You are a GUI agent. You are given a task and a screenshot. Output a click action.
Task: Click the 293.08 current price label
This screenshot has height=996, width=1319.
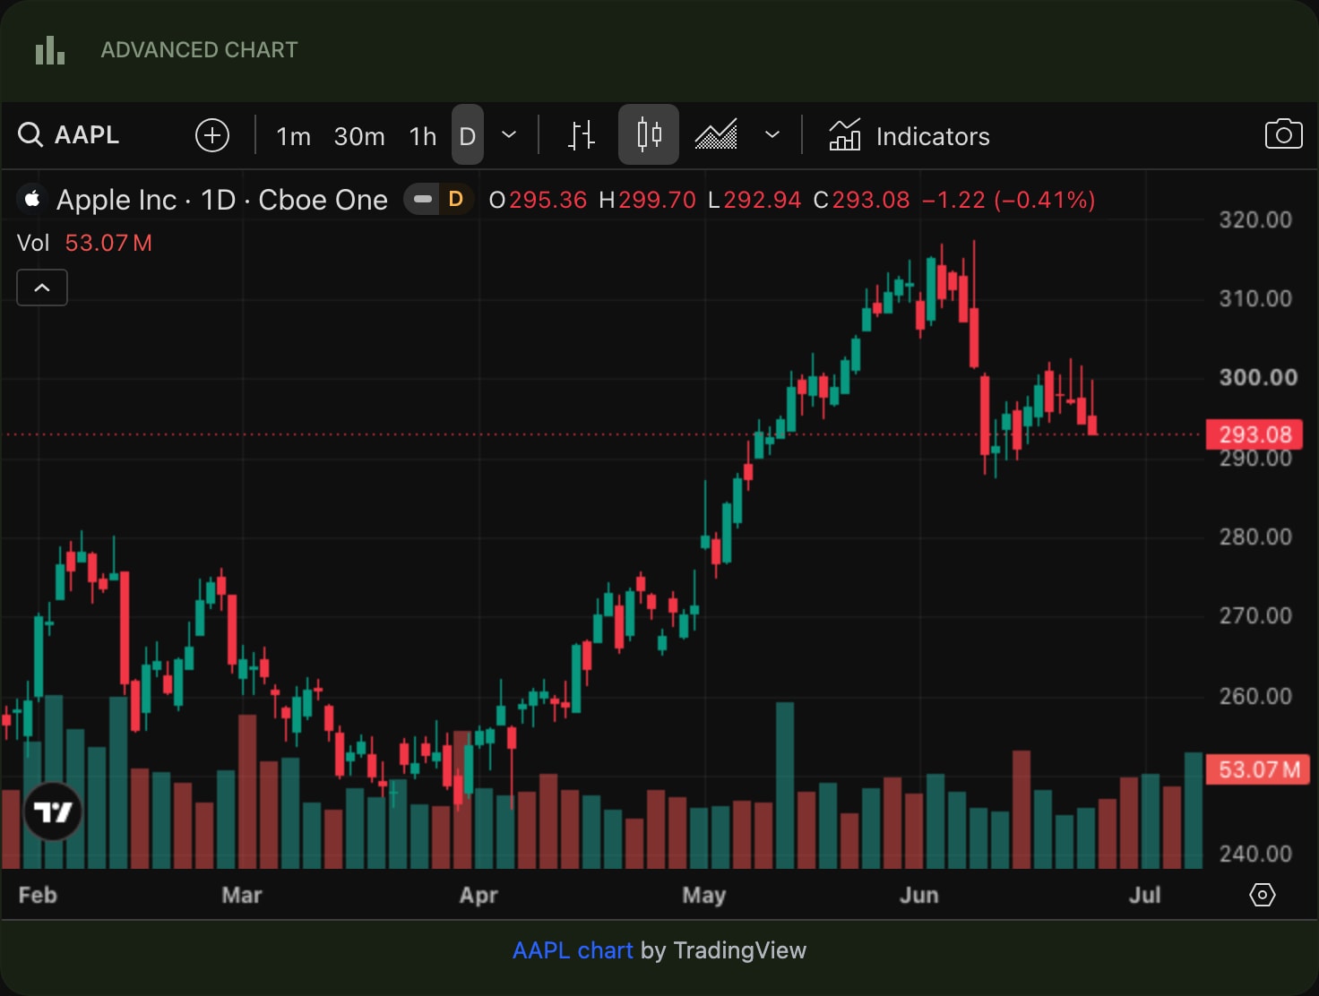(1254, 434)
